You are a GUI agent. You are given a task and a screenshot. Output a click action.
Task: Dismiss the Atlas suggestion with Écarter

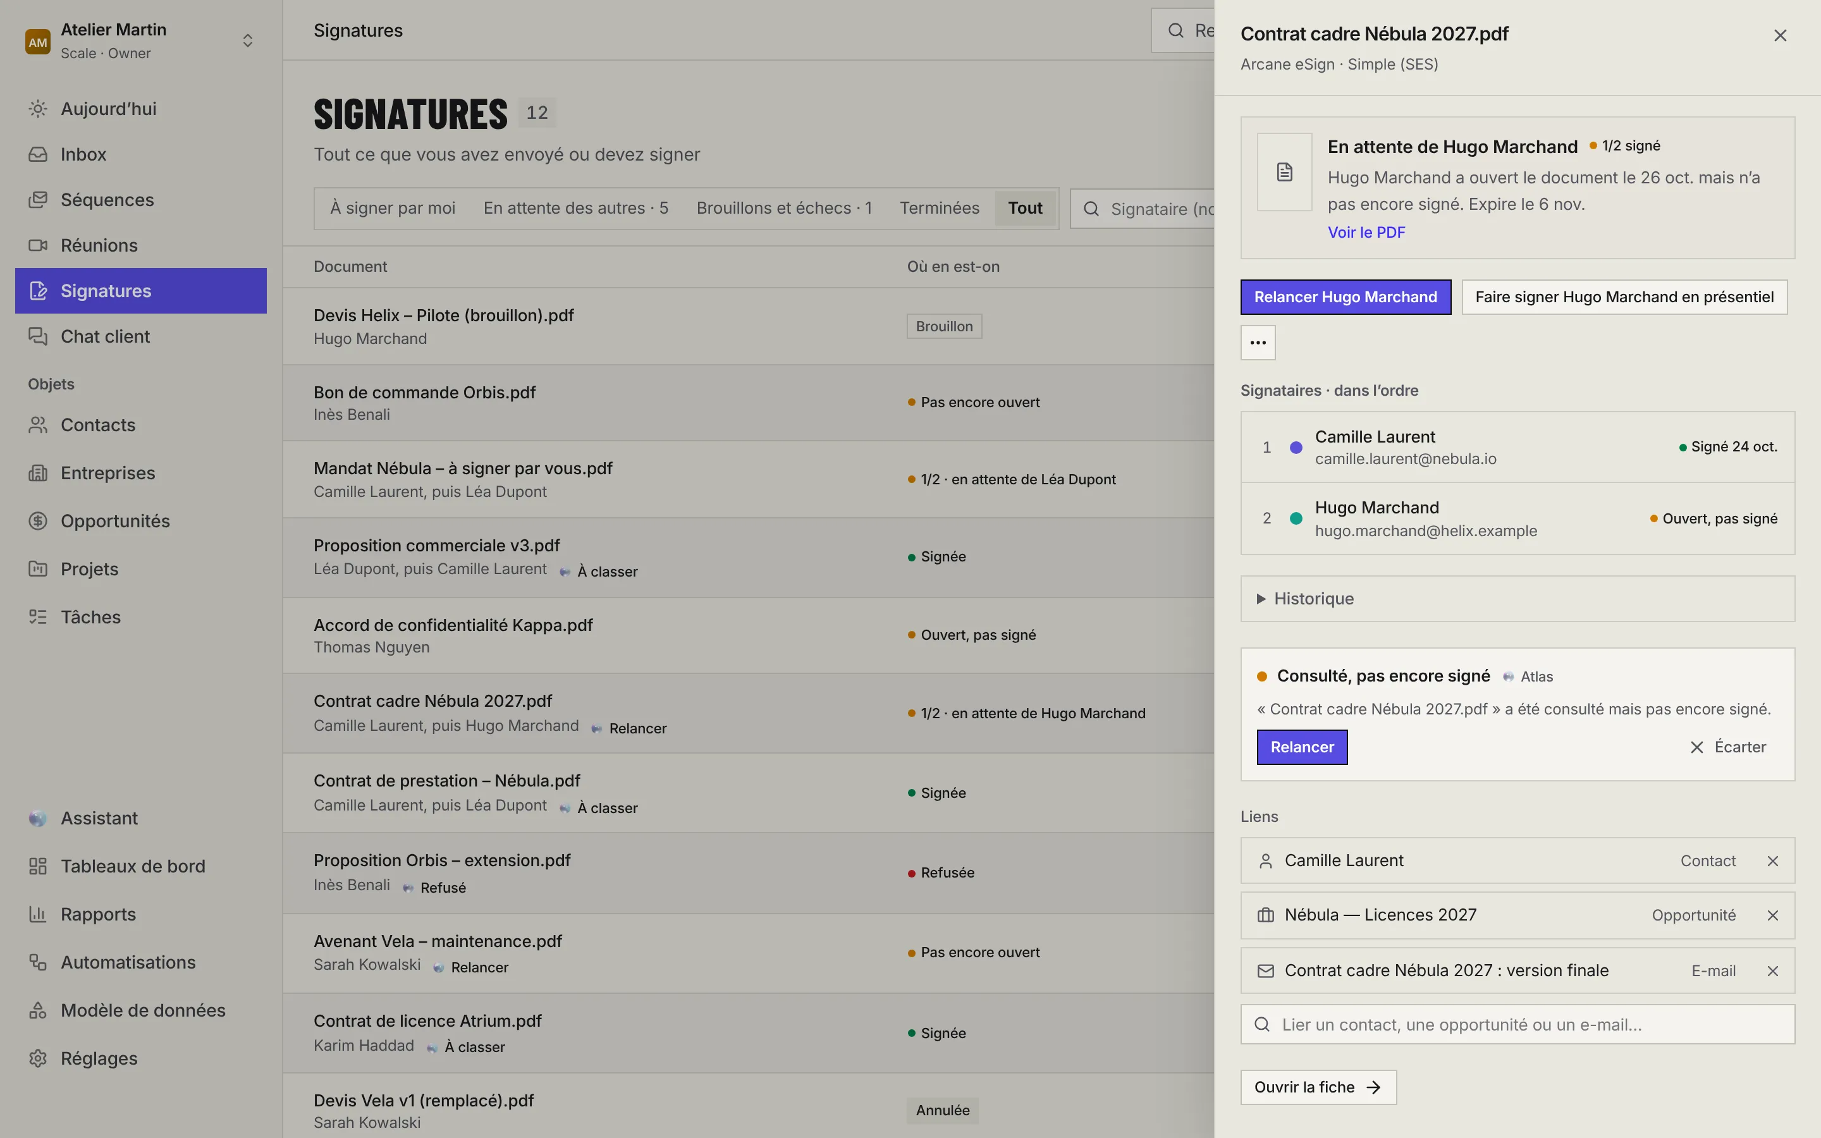[1727, 747]
